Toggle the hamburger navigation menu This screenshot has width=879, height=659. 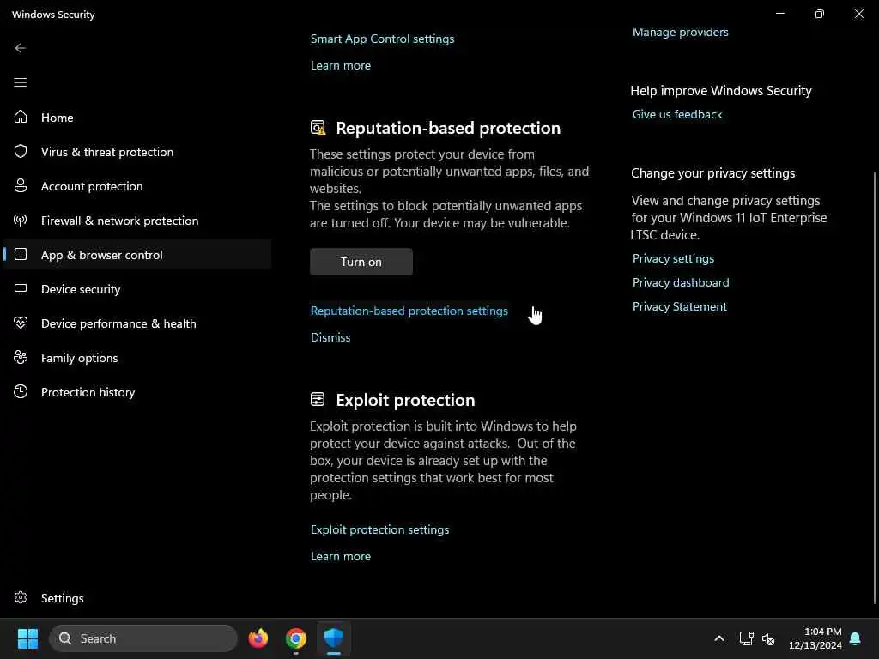point(21,82)
